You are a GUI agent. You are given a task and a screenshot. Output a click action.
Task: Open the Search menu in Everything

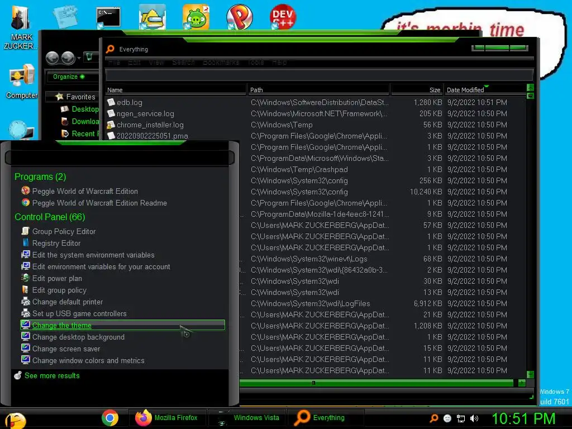coord(183,63)
